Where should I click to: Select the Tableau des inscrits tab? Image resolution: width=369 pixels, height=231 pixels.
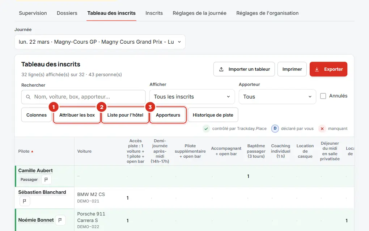pyautogui.click(x=111, y=13)
